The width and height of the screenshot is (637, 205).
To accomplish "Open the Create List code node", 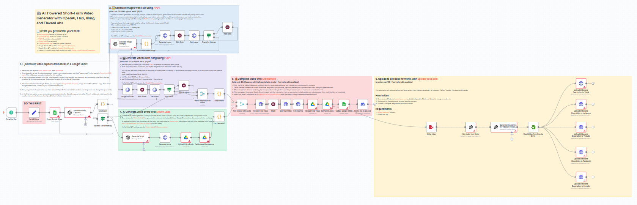I will coord(102,104).
